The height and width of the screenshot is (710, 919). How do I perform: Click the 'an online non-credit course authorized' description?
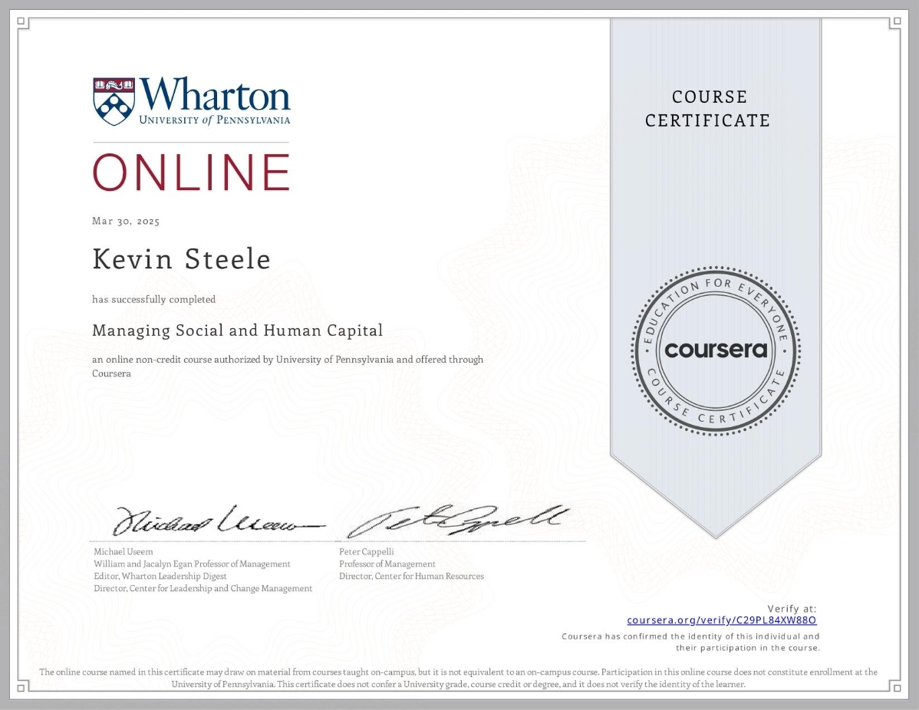288,367
